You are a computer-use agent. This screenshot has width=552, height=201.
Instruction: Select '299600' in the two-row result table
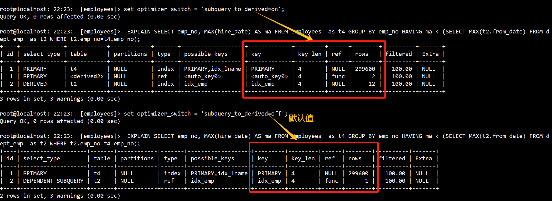click(358, 173)
